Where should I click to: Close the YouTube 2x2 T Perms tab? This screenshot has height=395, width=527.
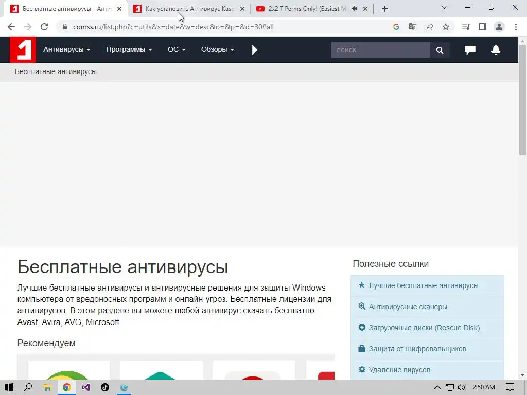(365, 9)
